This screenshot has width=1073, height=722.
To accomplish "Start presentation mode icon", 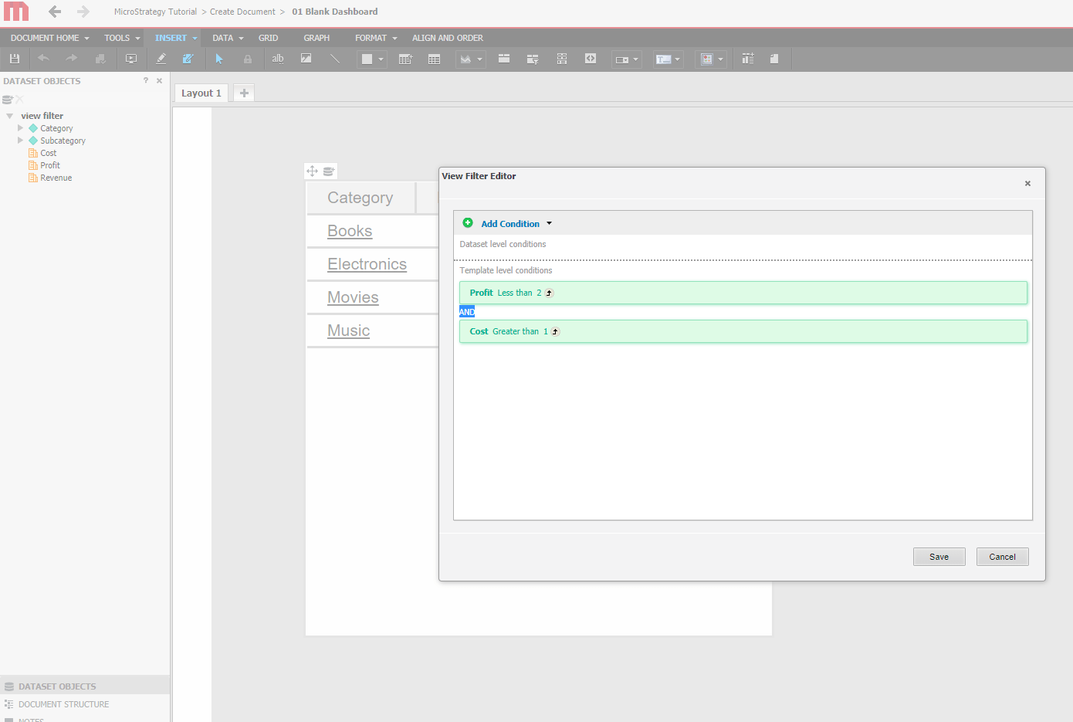I will 131,59.
